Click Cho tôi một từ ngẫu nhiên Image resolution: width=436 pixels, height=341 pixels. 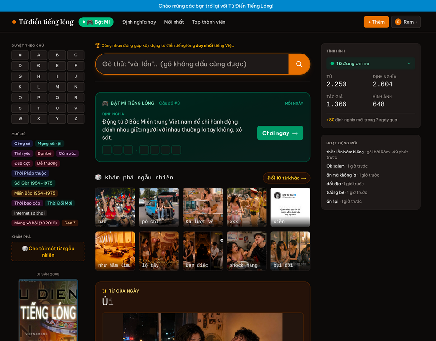[x=48, y=251]
